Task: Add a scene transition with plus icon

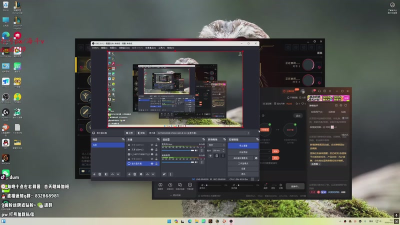Action: click(210, 155)
